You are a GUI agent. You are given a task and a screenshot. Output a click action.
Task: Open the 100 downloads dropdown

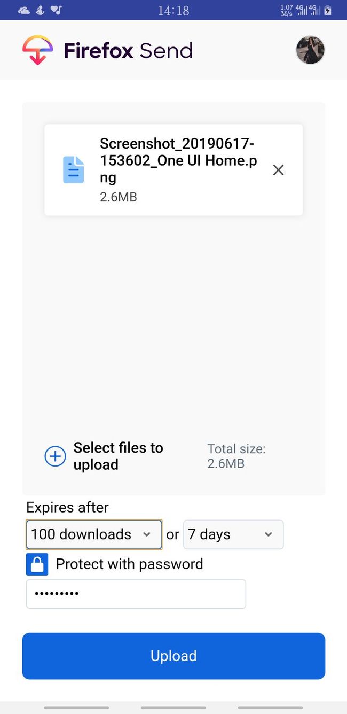click(x=94, y=534)
